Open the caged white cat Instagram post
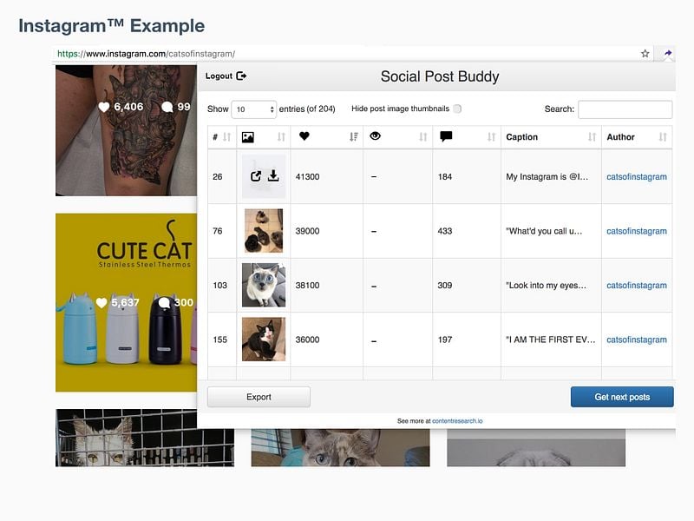This screenshot has height=521, width=694. pyautogui.click(x=145, y=438)
